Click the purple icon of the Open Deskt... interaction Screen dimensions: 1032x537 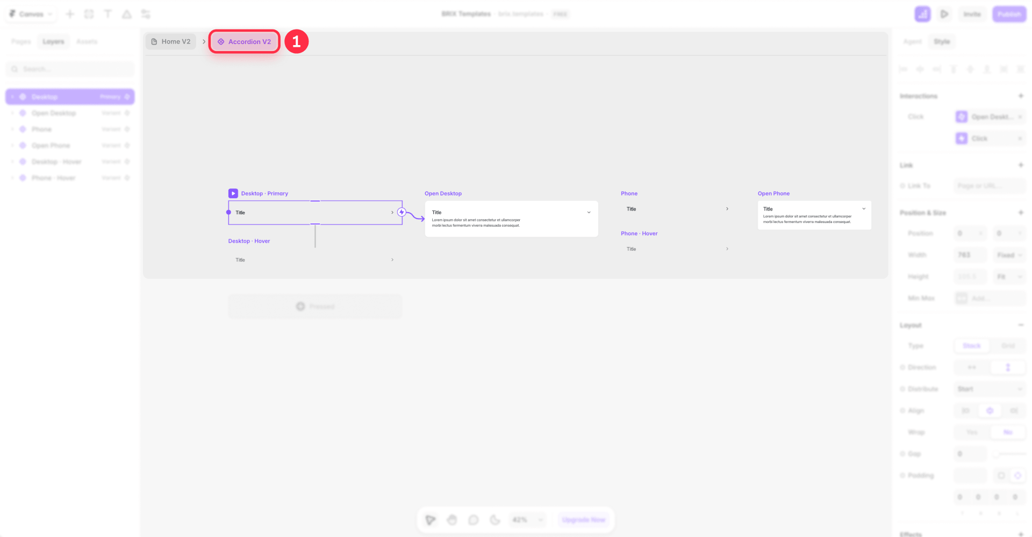pos(962,117)
